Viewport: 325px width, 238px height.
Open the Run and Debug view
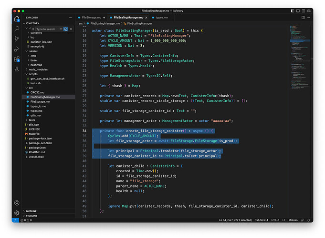tap(17, 49)
